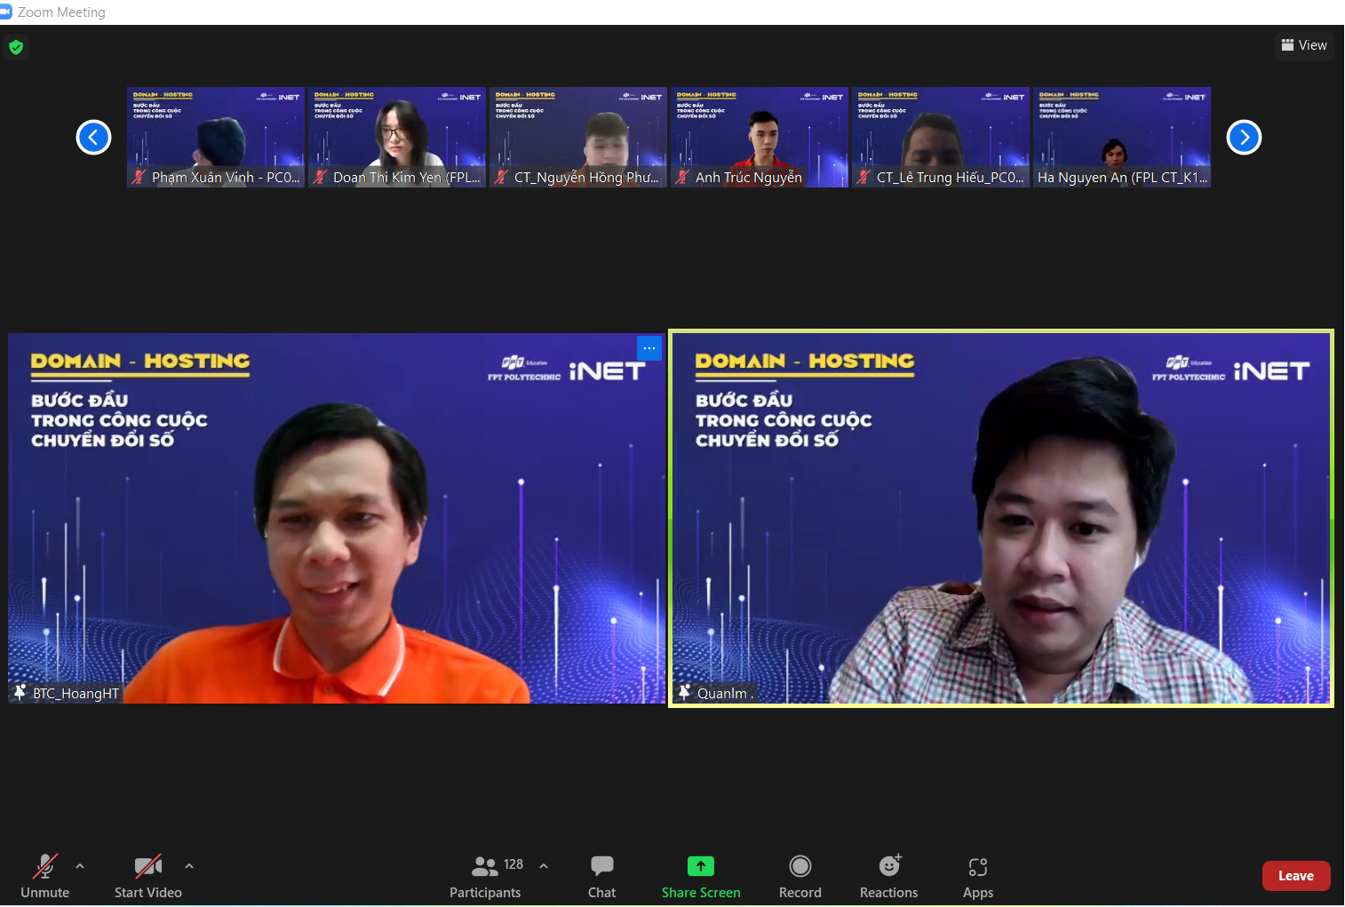Click muted mic icon beside Doan Thi Kim Yen

coord(320,178)
